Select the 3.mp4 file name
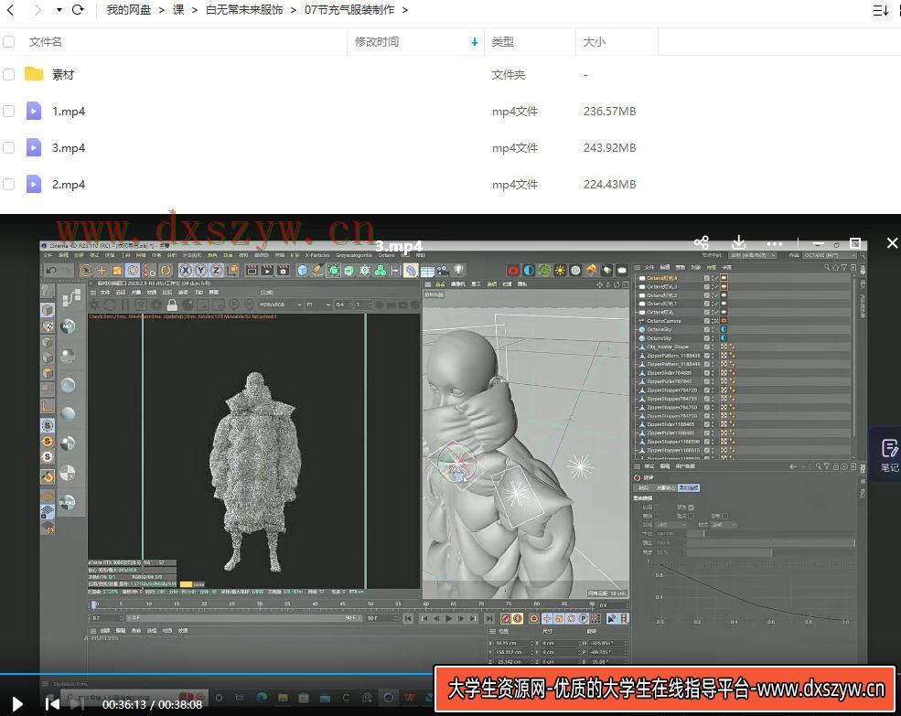 [69, 148]
